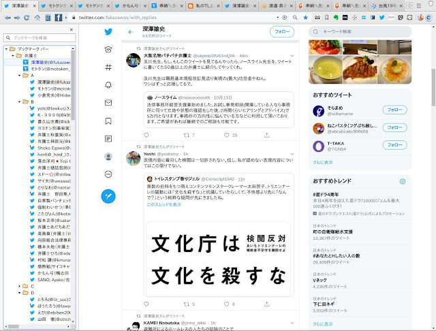Click the blue compose Tweet button

pos(108,196)
